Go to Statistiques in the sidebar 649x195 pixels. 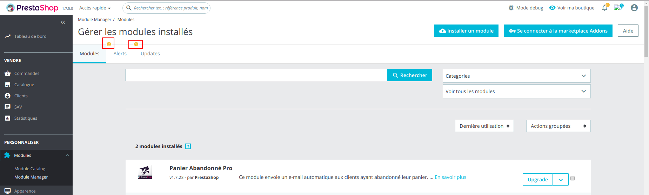tap(26, 118)
